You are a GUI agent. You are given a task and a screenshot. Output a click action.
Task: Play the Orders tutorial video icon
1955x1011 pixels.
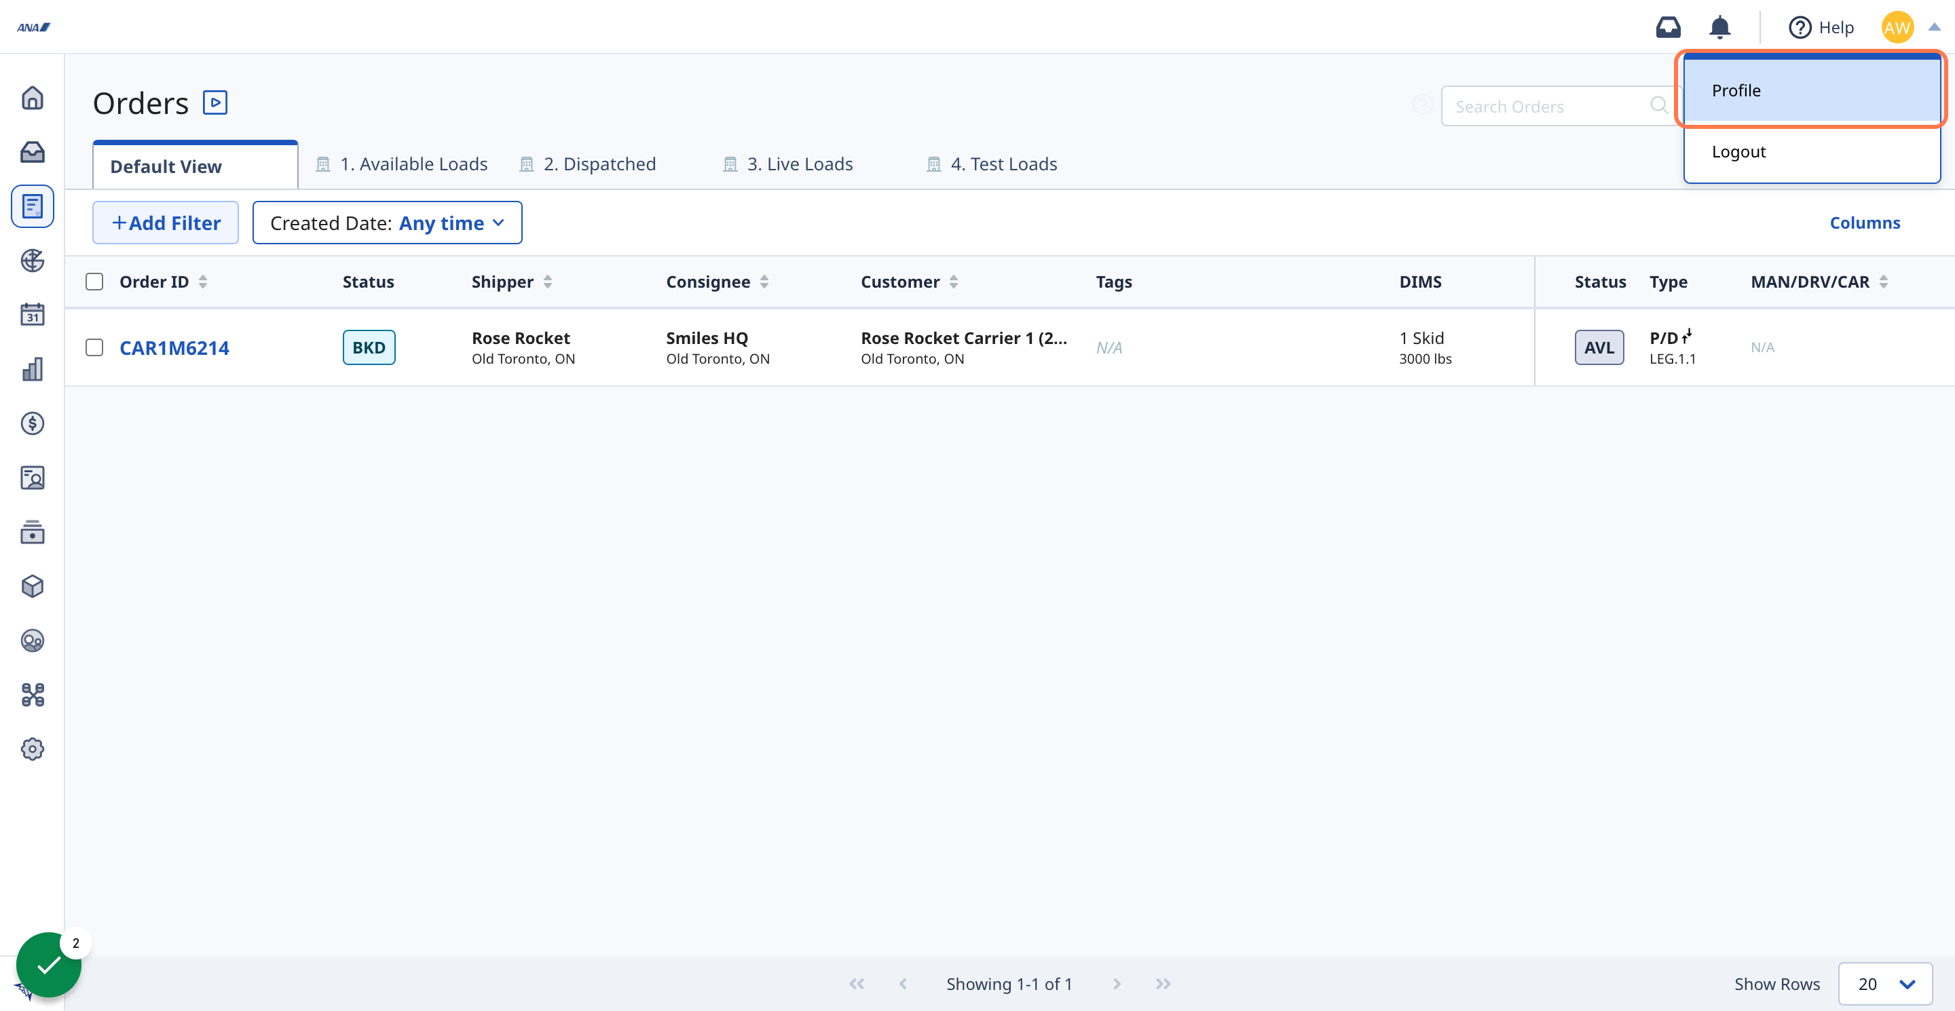[x=215, y=102]
